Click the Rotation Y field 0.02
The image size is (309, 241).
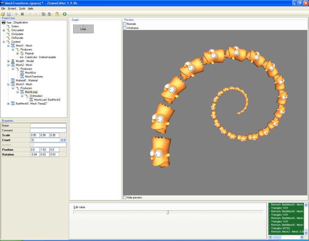pos(44,154)
